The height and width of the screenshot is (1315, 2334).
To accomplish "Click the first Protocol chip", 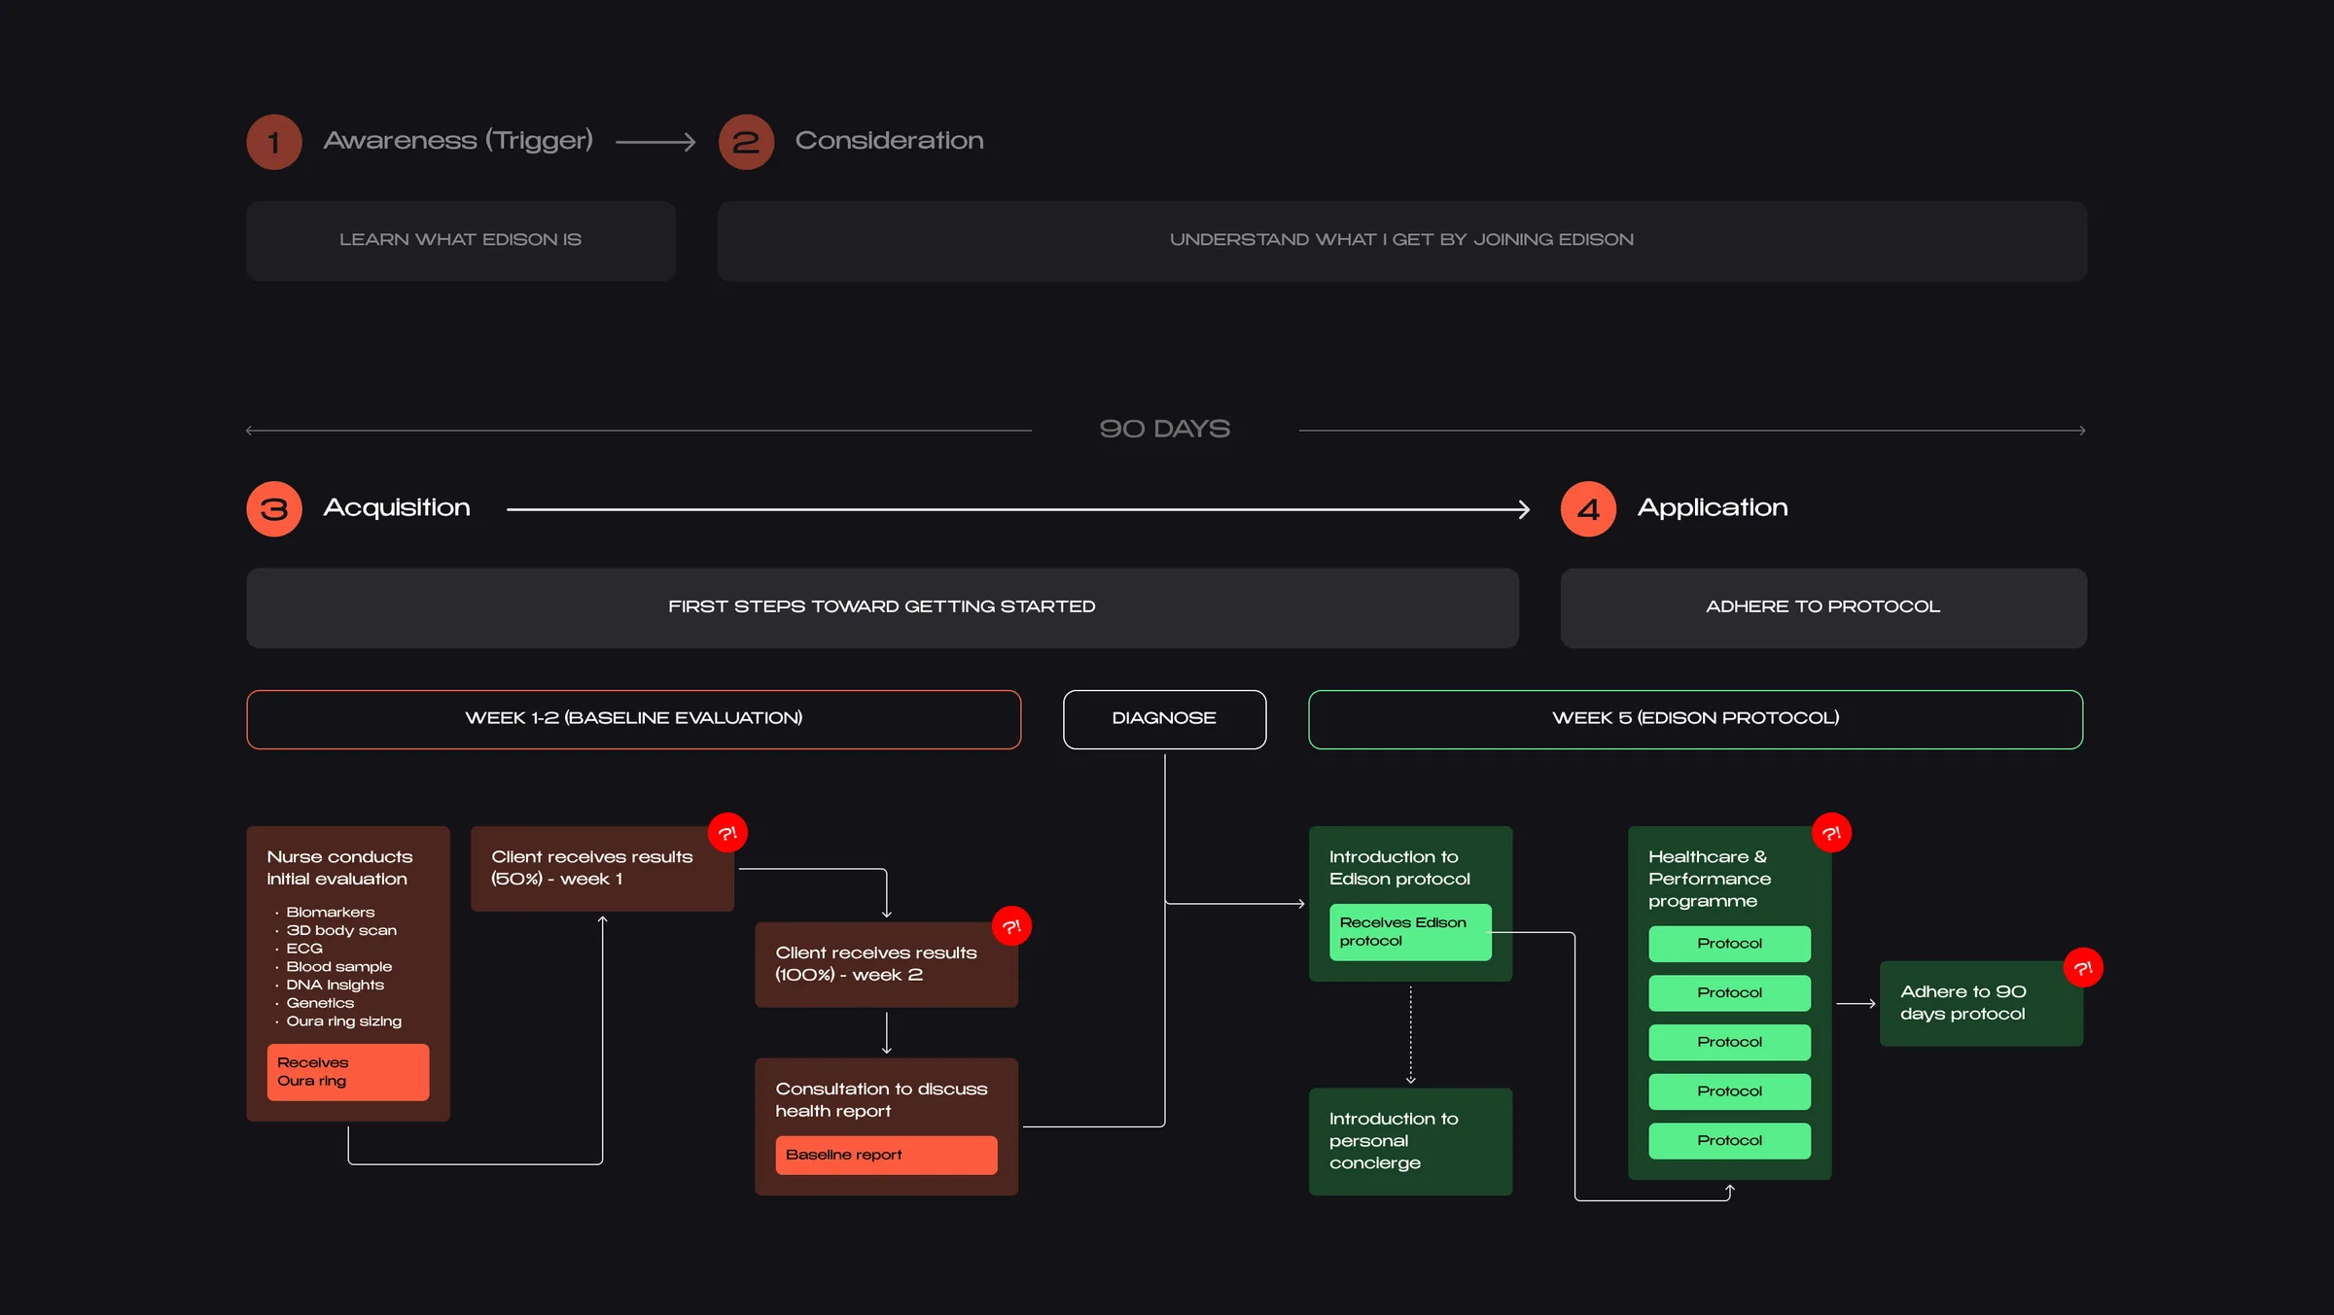I will (x=1729, y=944).
